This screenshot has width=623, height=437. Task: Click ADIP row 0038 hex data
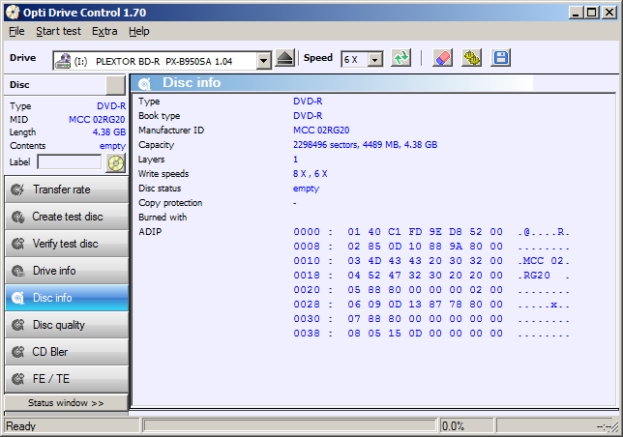pyautogui.click(x=425, y=334)
